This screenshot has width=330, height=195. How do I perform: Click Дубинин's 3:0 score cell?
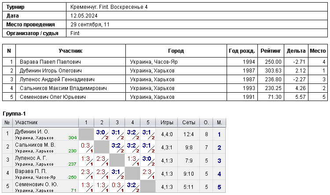(102, 134)
